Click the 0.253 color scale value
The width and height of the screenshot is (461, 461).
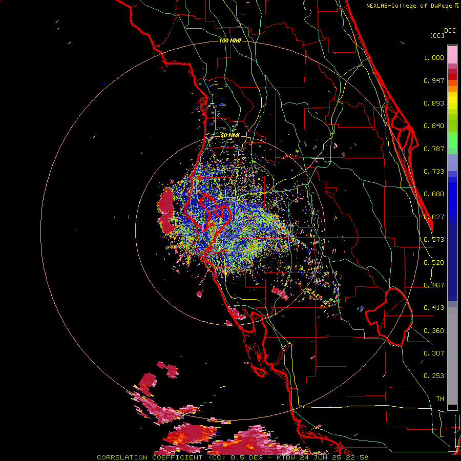434,376
